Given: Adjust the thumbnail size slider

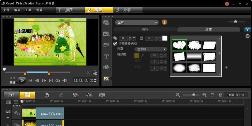Looking at the screenshot, I should click(236, 22).
